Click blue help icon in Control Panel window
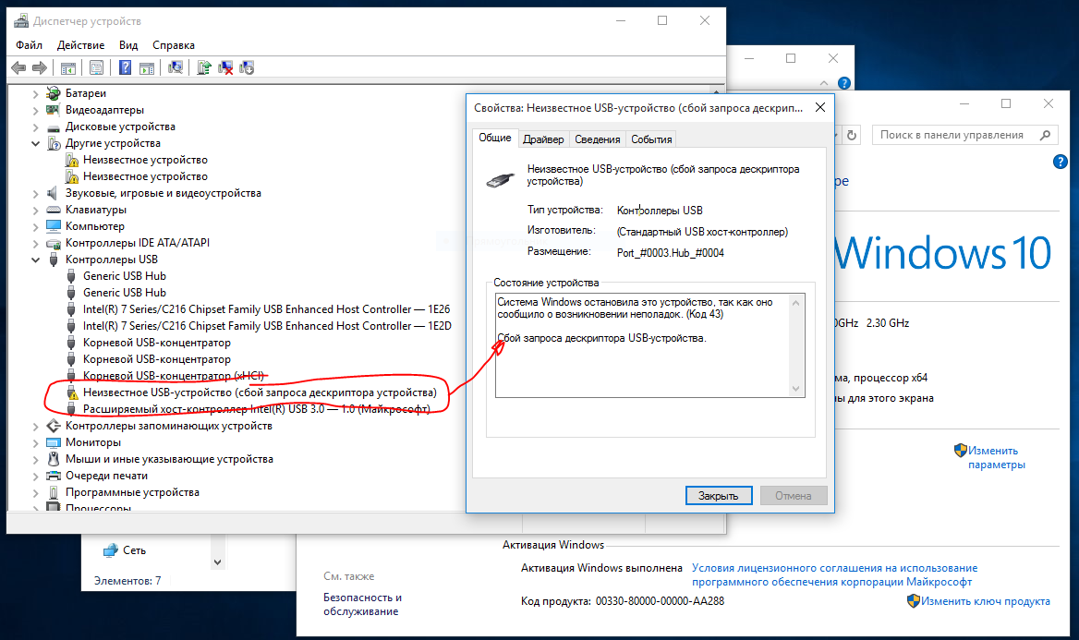The image size is (1079, 640). pos(1061,162)
